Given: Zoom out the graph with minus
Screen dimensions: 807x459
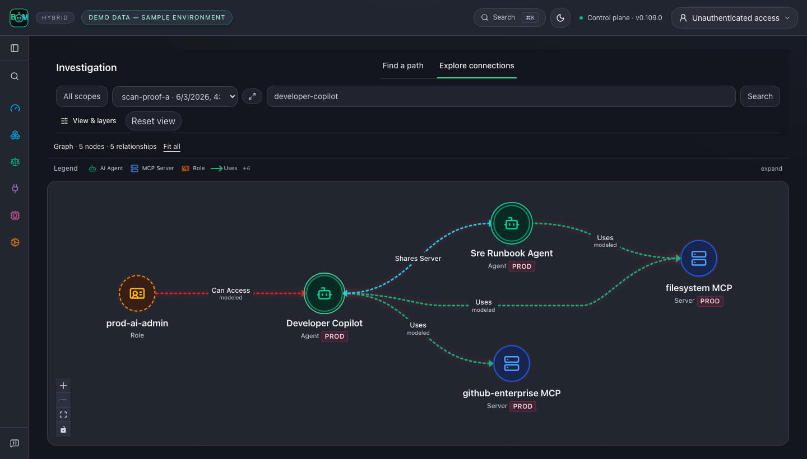Looking at the screenshot, I should click(63, 400).
